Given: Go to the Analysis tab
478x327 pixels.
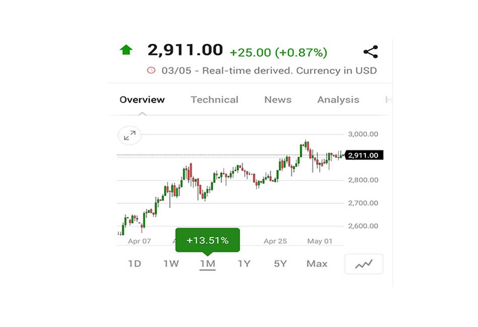Looking at the screenshot, I should (338, 100).
